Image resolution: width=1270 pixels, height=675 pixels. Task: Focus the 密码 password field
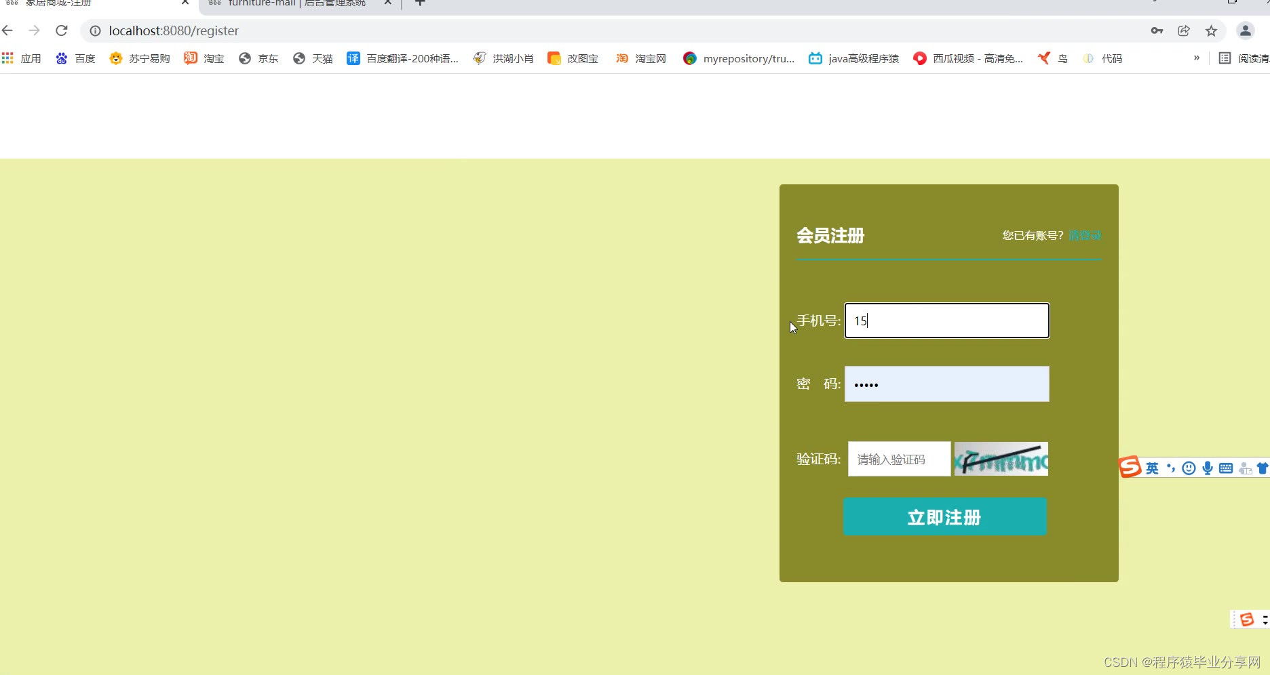pyautogui.click(x=946, y=384)
